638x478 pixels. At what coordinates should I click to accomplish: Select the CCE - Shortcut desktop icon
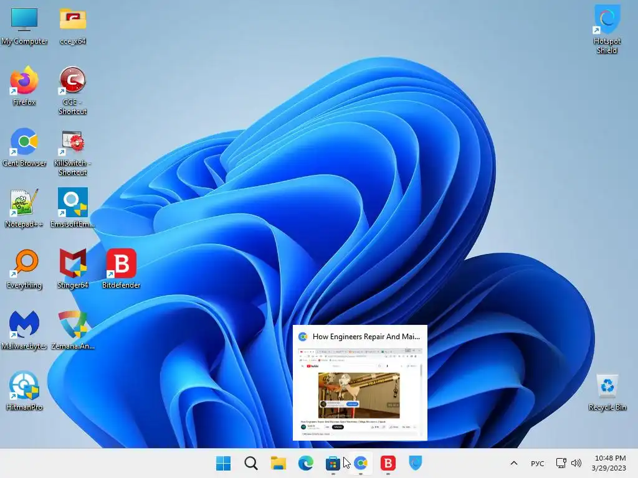pos(72,91)
